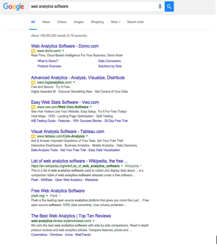This screenshot has height=245, width=217.
Task: Open the A/B Testing Guide sitelink
Action: [x=43, y=121]
